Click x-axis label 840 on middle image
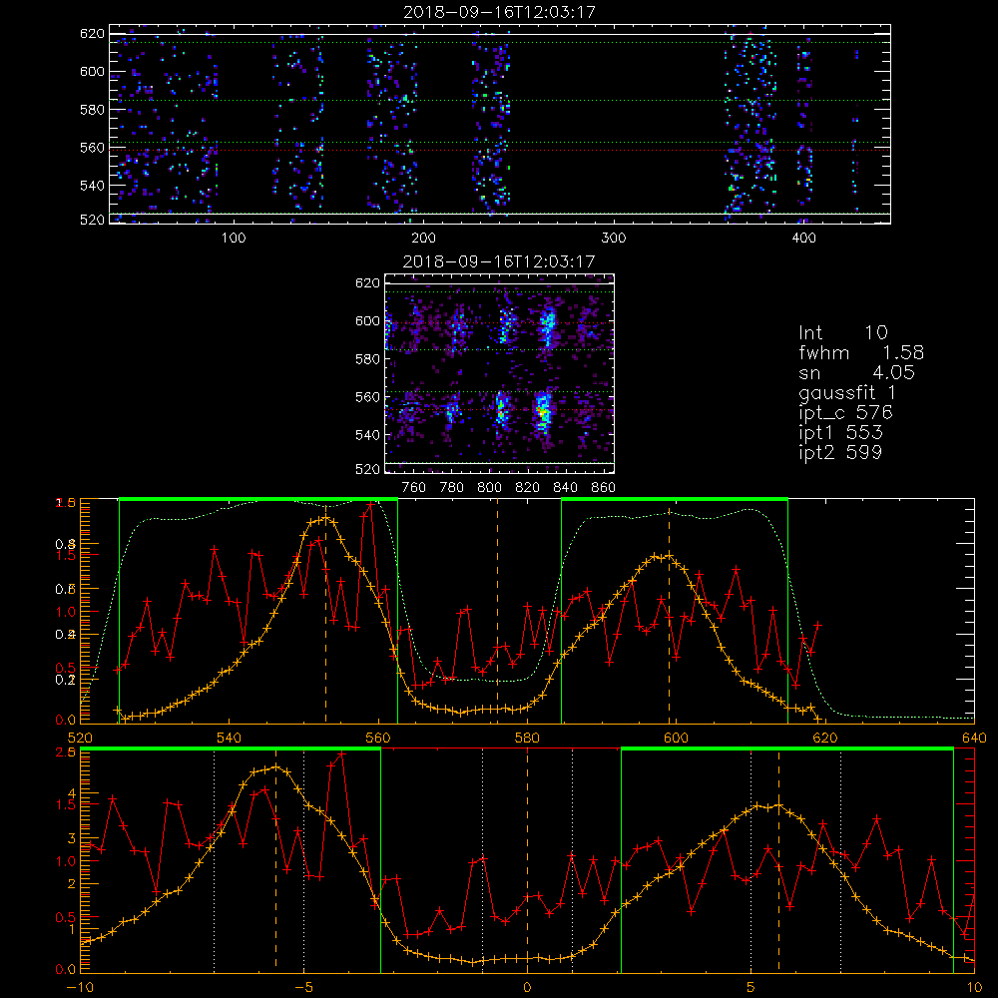998x998 pixels. [565, 488]
